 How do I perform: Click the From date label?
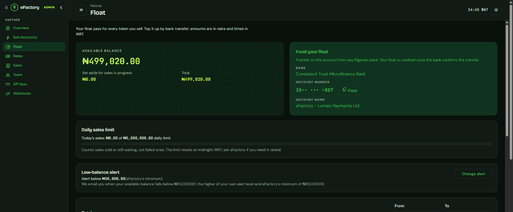399,206
